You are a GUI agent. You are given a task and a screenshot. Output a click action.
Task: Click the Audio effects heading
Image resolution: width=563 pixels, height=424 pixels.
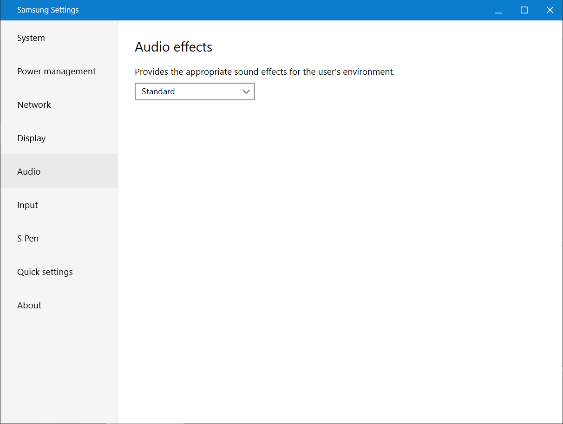coord(173,47)
